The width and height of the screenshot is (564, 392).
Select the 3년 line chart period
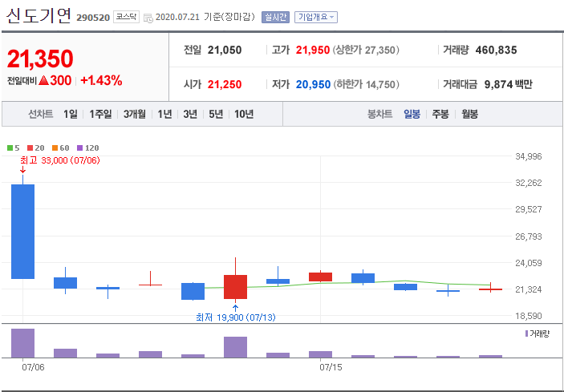point(190,115)
